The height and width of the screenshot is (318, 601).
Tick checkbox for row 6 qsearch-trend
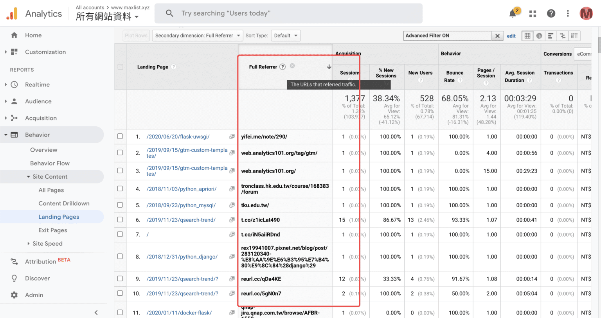pyautogui.click(x=120, y=220)
